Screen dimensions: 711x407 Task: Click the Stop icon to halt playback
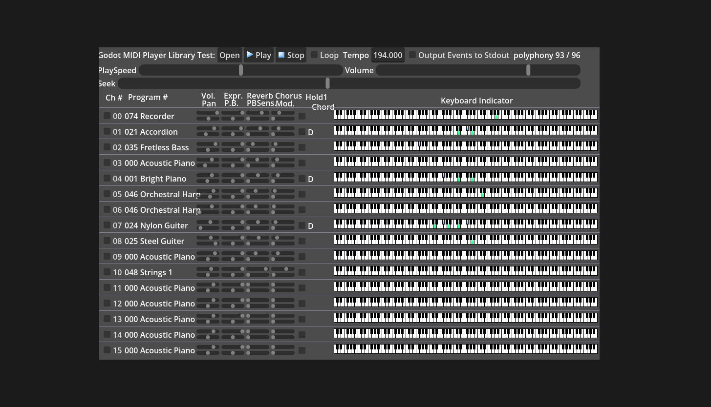tap(281, 55)
